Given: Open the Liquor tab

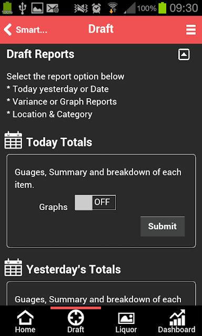Looking at the screenshot, I should point(126,321).
